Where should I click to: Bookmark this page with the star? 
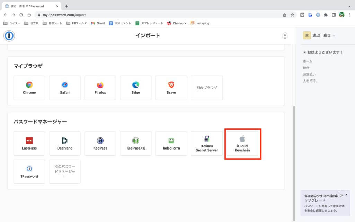[x=292, y=15]
